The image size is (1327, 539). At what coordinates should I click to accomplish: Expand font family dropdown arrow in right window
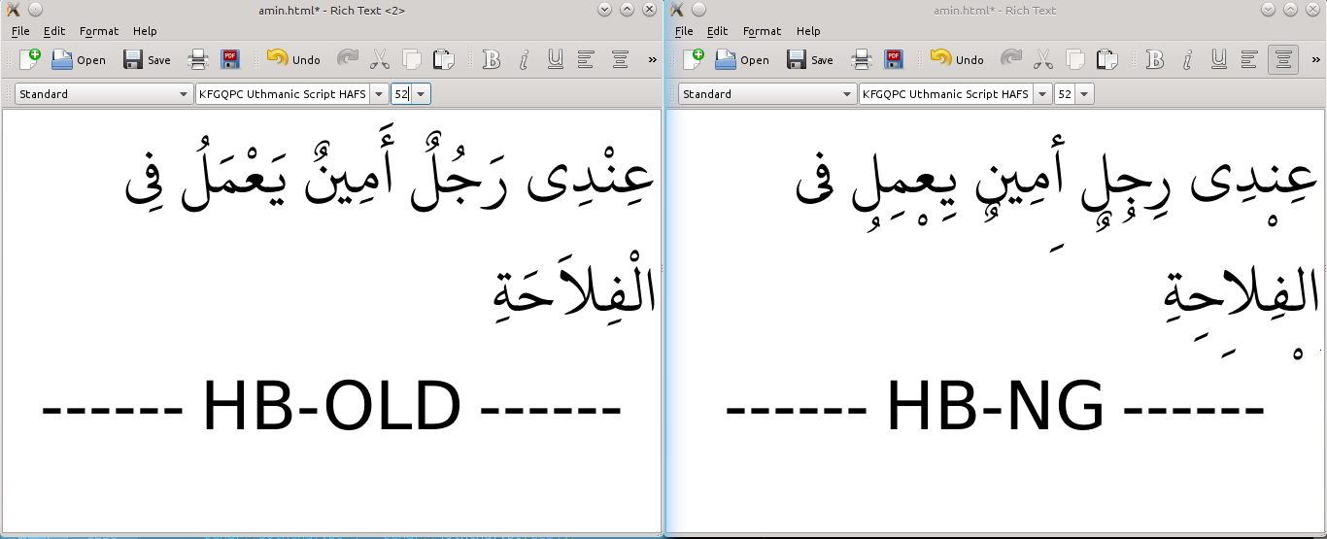(1042, 94)
